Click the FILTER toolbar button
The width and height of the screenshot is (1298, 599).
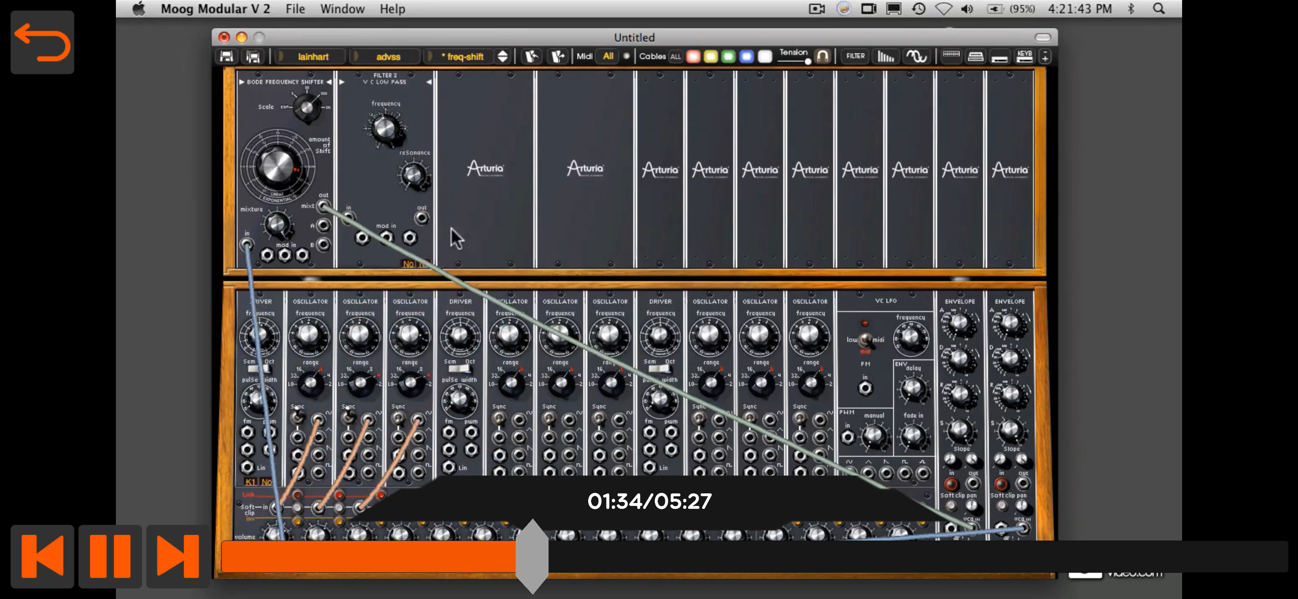coord(855,56)
